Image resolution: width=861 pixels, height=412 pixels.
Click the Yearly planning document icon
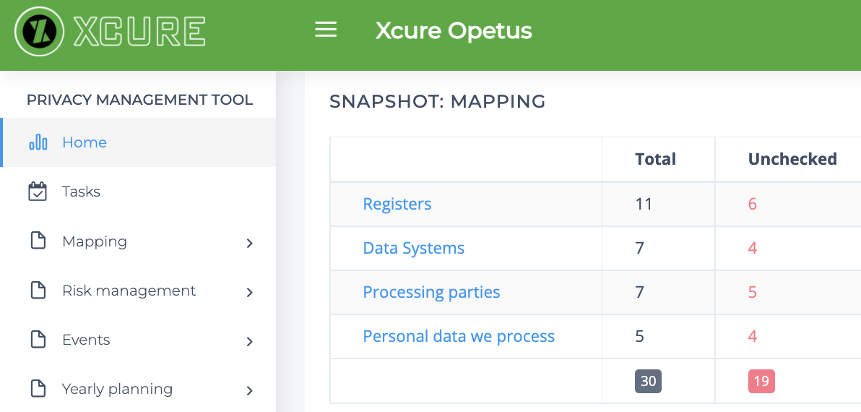(x=38, y=389)
